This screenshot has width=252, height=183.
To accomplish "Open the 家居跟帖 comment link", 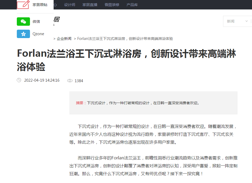I will click(x=40, y=5).
